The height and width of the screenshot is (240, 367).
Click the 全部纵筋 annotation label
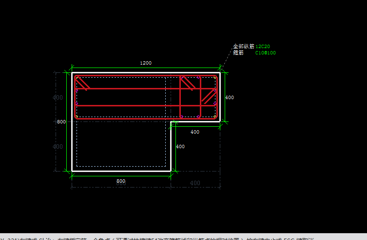tap(243, 47)
